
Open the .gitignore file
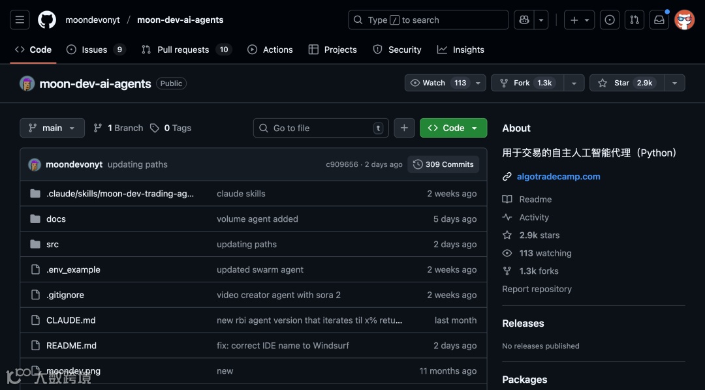[x=65, y=295]
